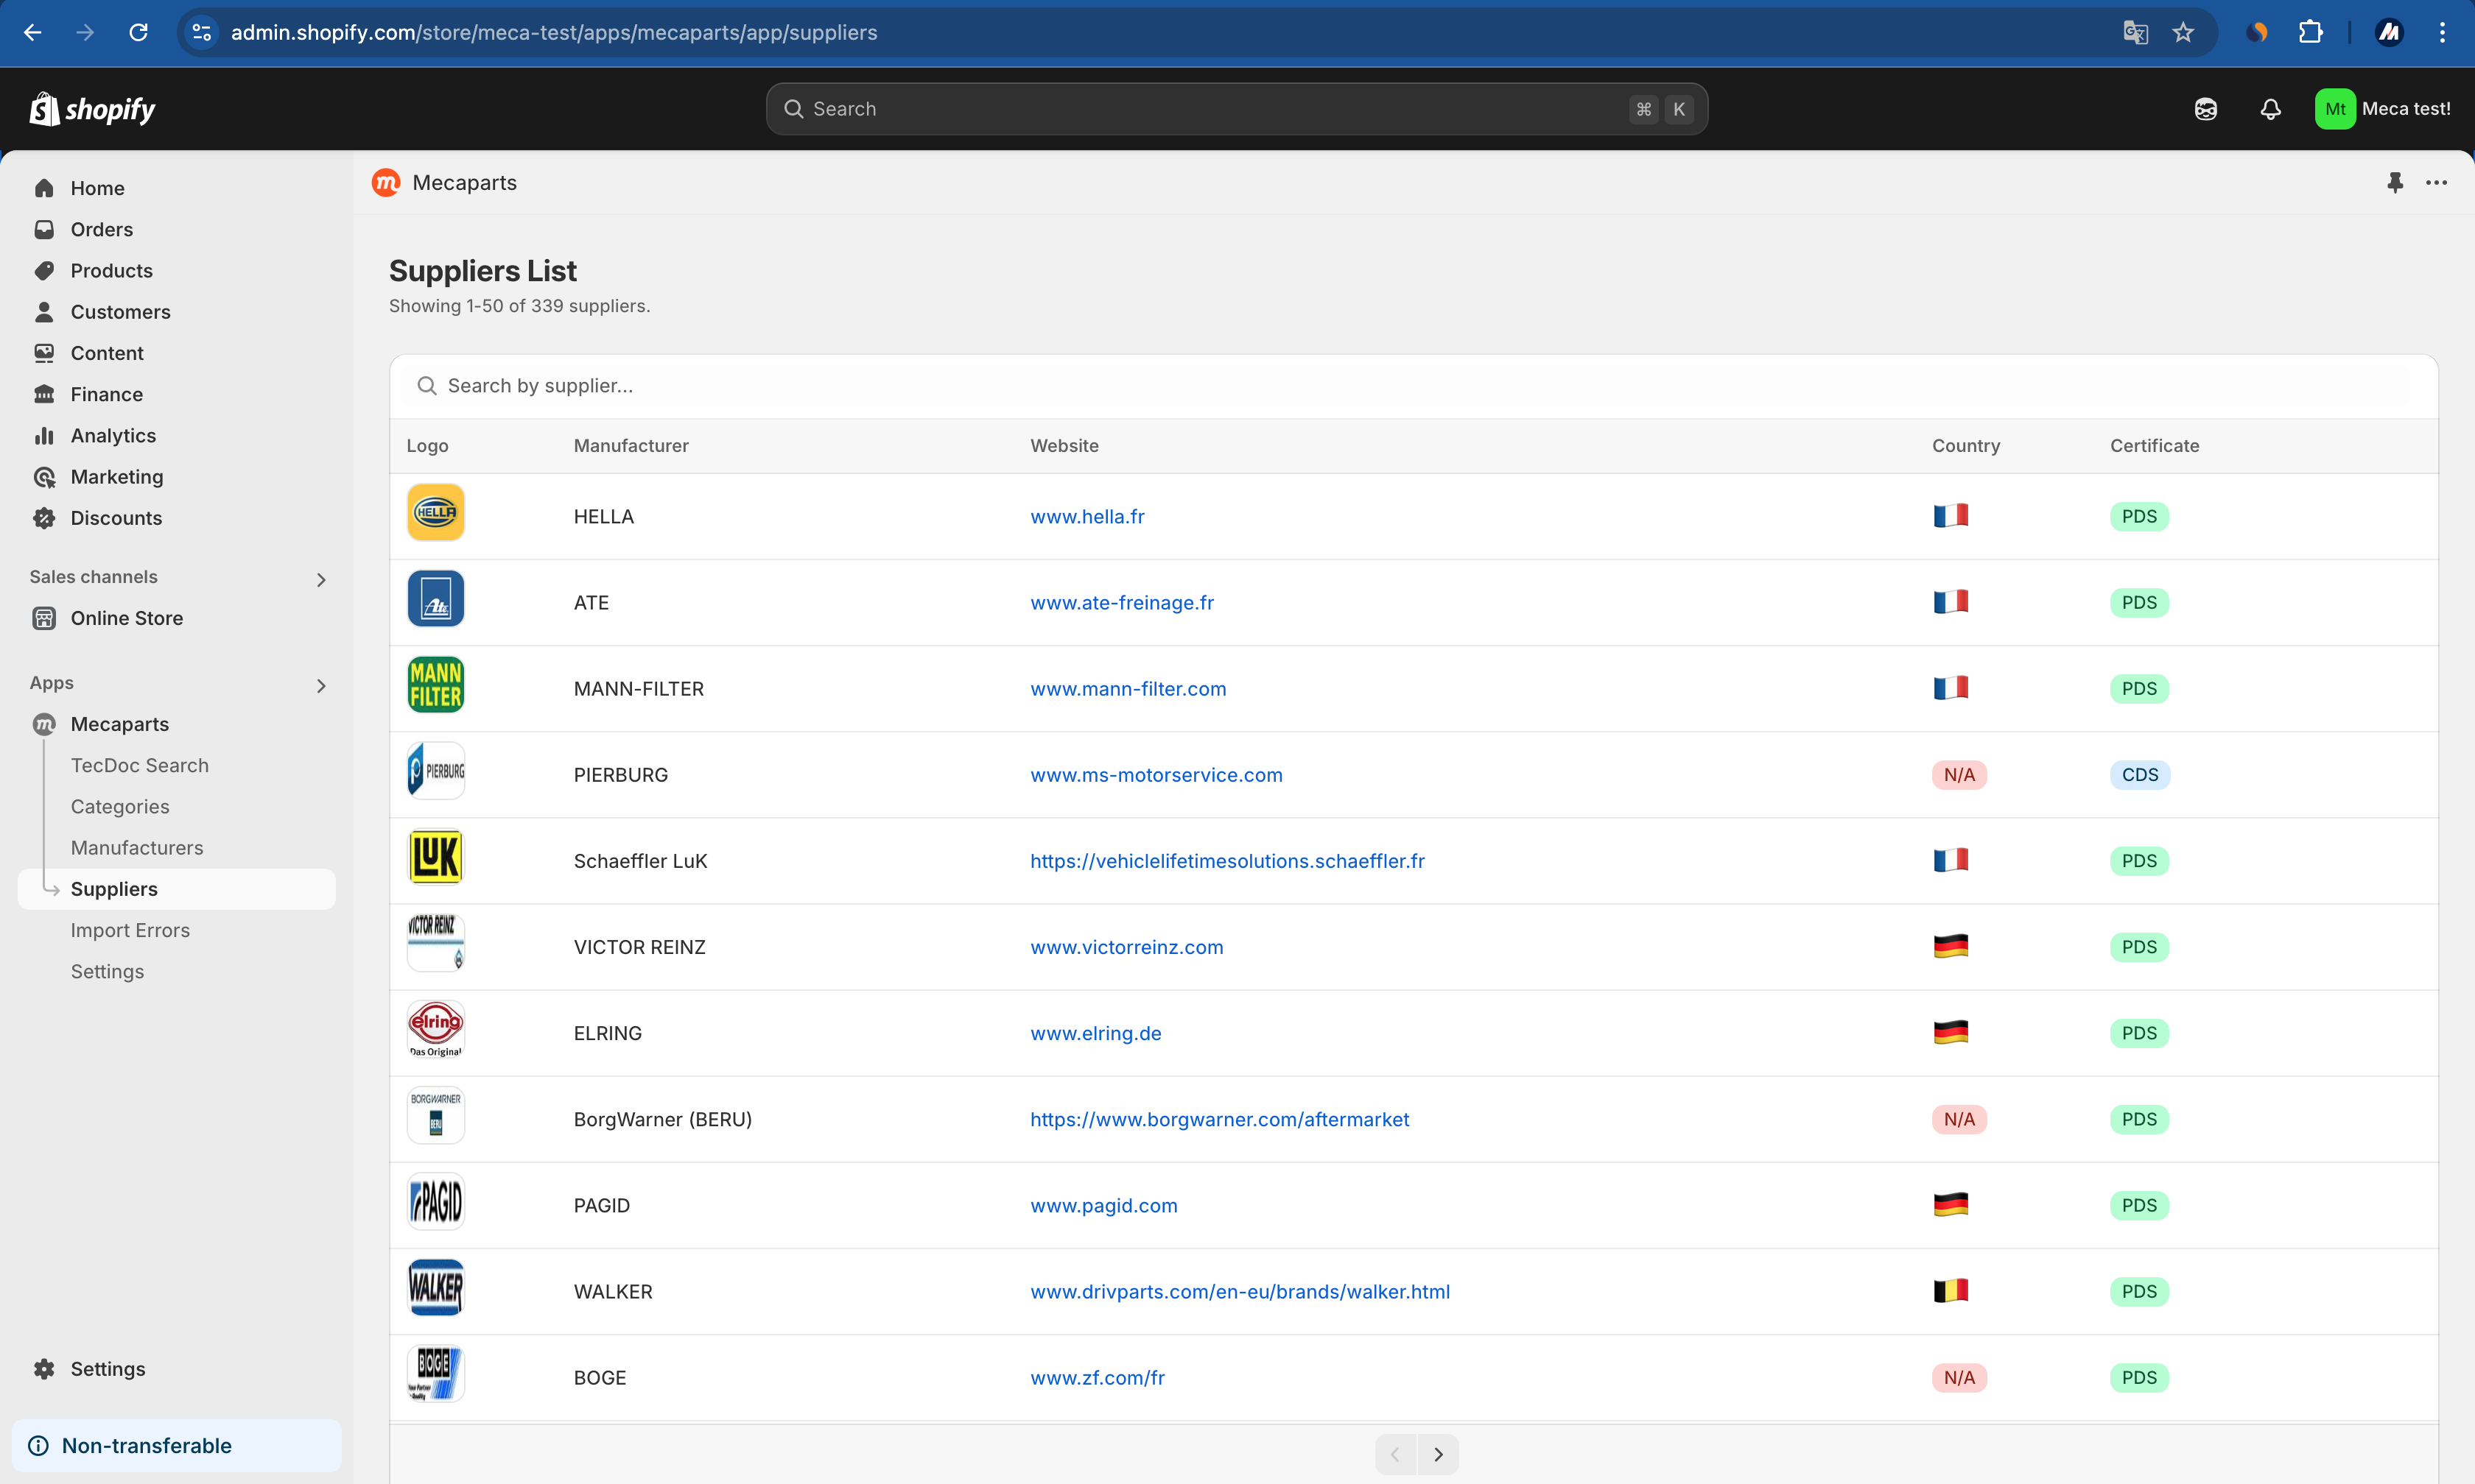This screenshot has height=1484, width=2475.
Task: Open Analytics in the sidebar
Action: click(x=177, y=436)
